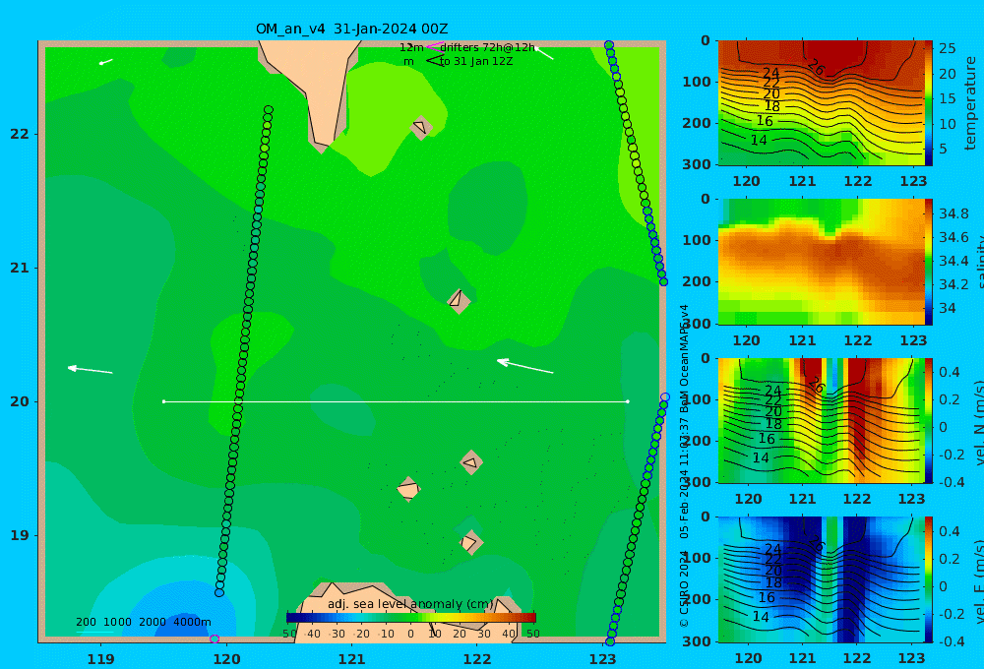984x669 pixels.
Task: Click the white current arrow near the left edge
Action: tap(91, 370)
